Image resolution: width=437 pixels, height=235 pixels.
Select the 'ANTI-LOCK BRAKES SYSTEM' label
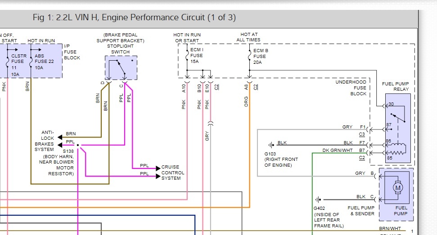click(x=44, y=141)
